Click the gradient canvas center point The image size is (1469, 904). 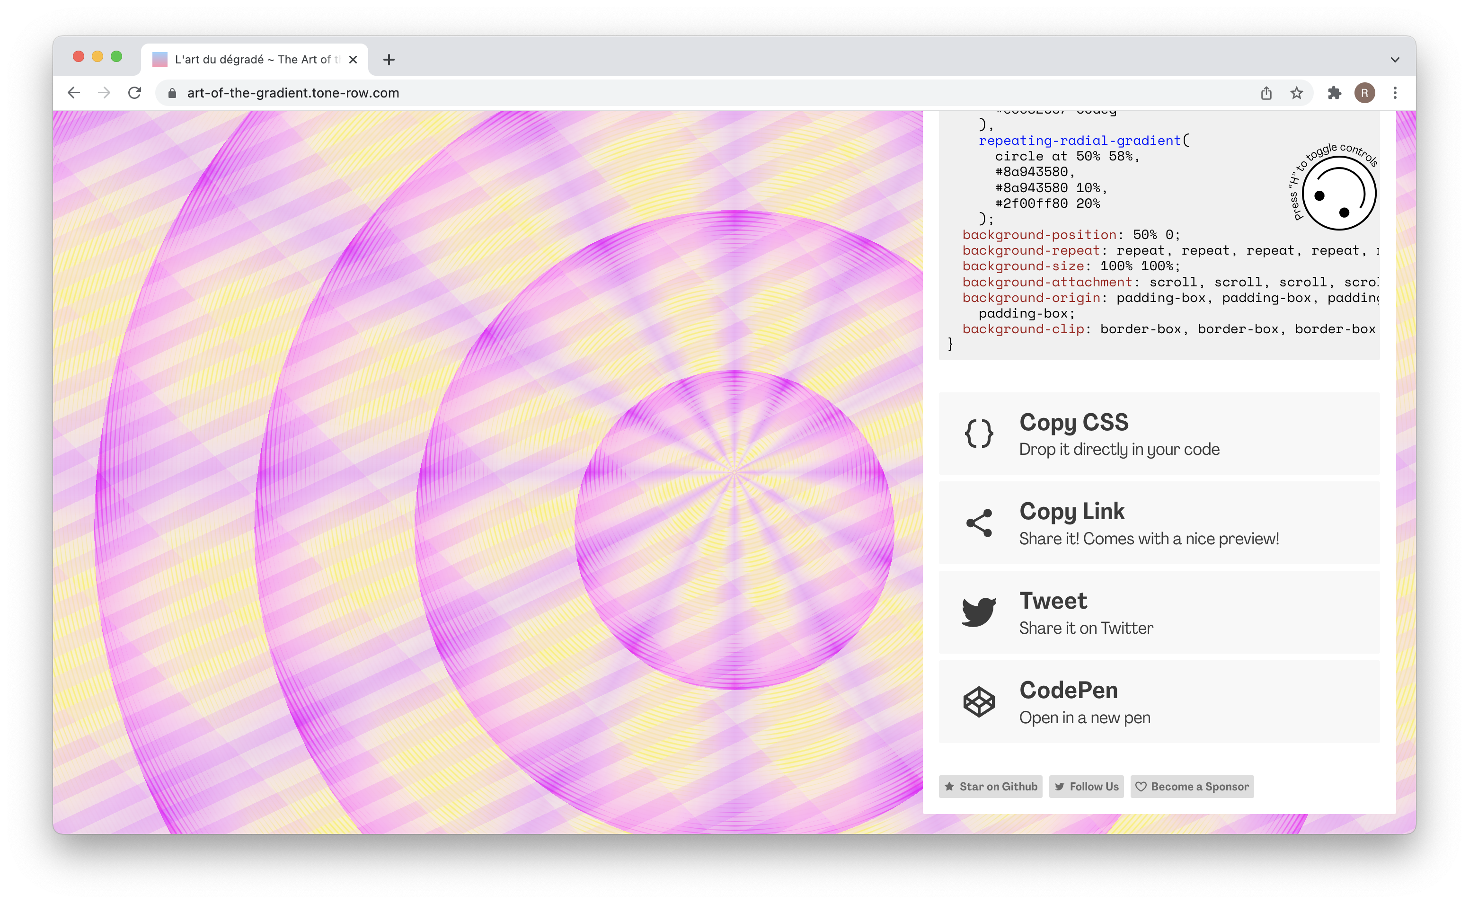coord(734,472)
